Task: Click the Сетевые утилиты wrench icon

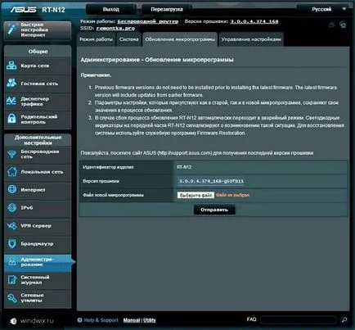Action: [11, 298]
